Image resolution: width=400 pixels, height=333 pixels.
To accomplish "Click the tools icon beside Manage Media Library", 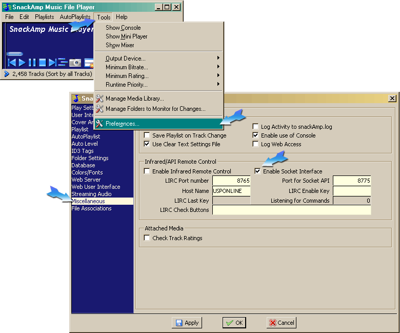I will click(x=99, y=99).
